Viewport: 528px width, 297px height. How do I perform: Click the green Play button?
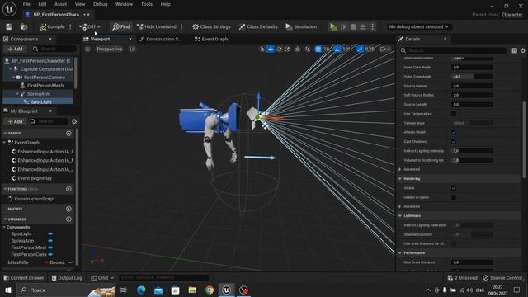click(333, 26)
